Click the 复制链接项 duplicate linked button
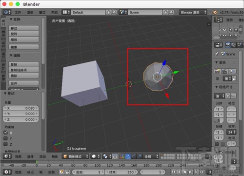 24,70
